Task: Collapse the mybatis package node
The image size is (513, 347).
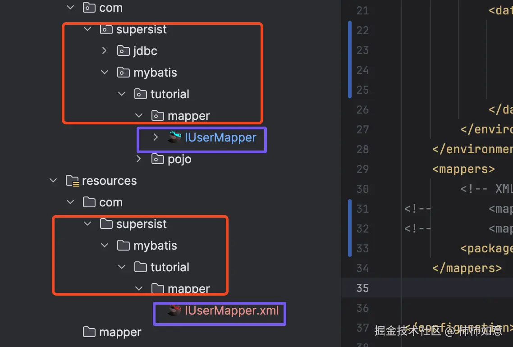Action: coord(104,72)
